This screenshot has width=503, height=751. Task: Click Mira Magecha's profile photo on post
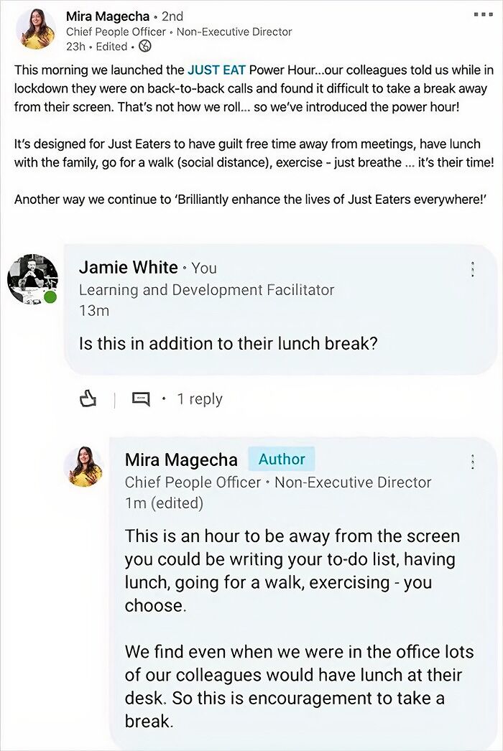(x=34, y=29)
